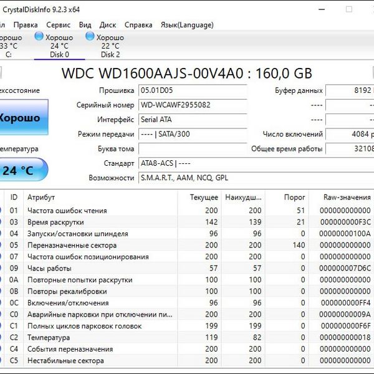Click the Наихудш... column header
The width and height of the screenshot is (374, 374).
(x=243, y=197)
